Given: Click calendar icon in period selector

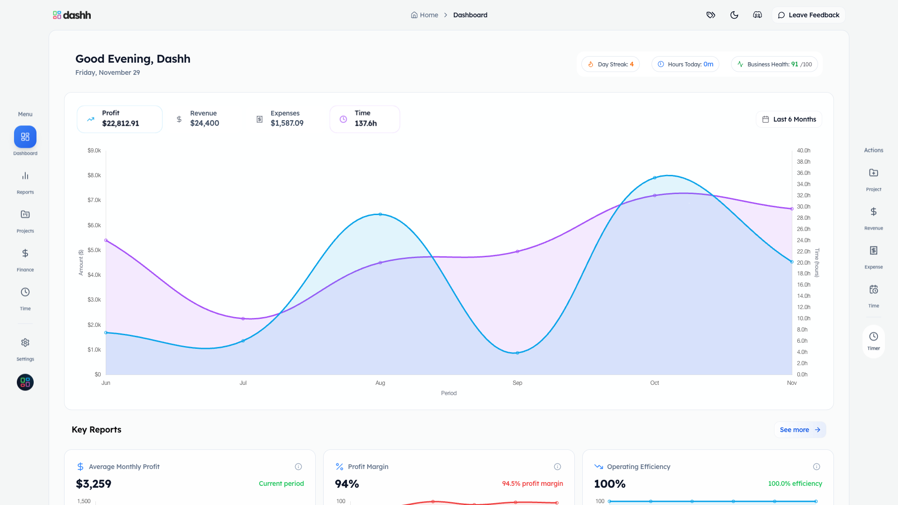Looking at the screenshot, I should [766, 119].
